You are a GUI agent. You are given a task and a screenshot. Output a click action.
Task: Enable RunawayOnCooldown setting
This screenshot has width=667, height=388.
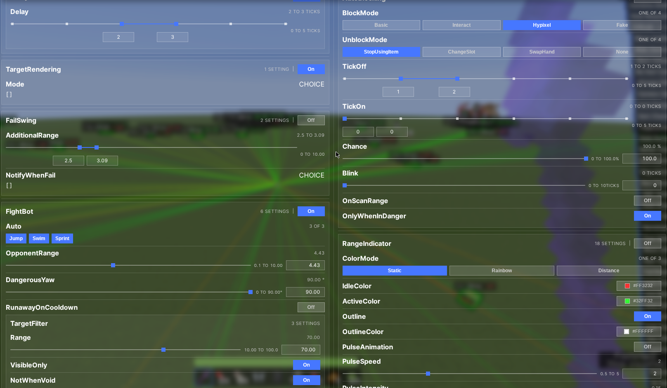[311, 307]
